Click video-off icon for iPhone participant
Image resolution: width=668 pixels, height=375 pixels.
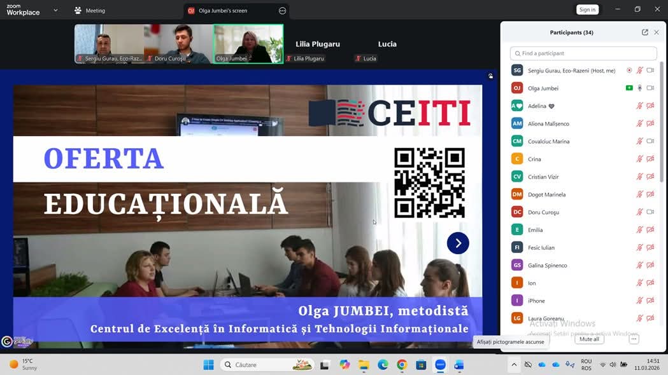pyautogui.click(x=650, y=301)
